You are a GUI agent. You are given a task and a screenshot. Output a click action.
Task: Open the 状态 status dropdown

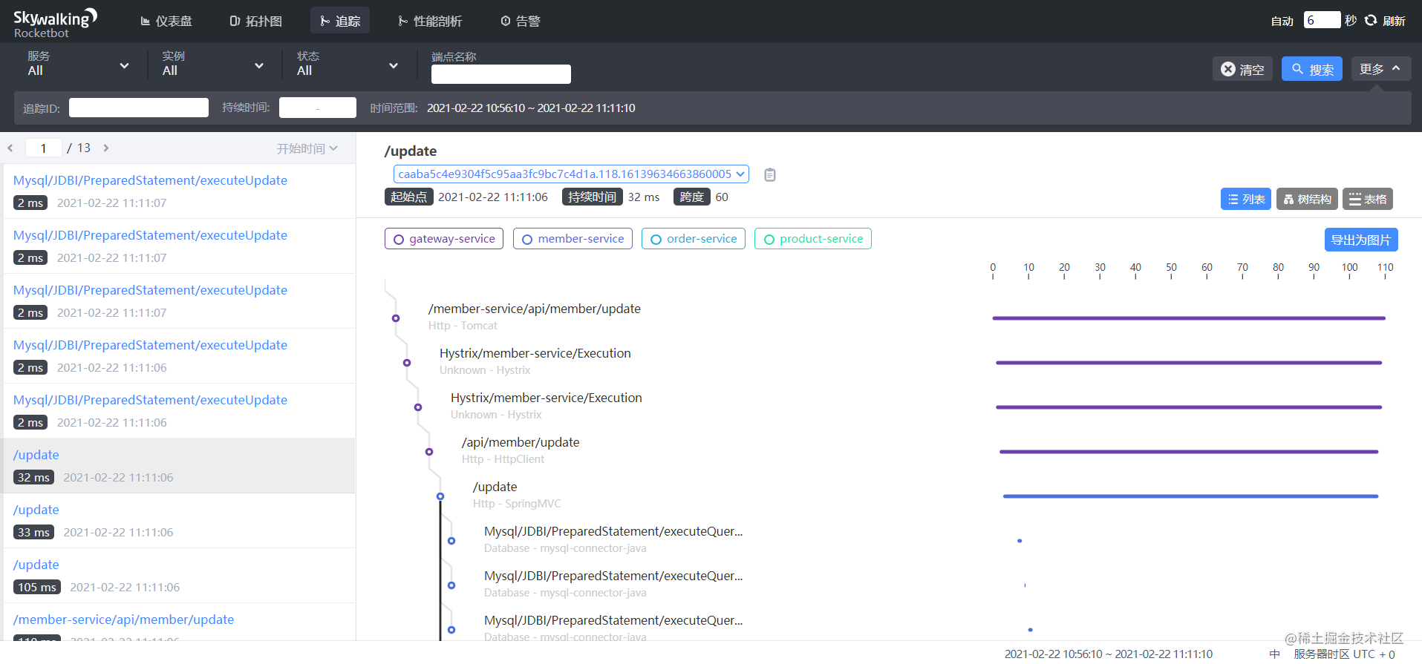point(348,64)
